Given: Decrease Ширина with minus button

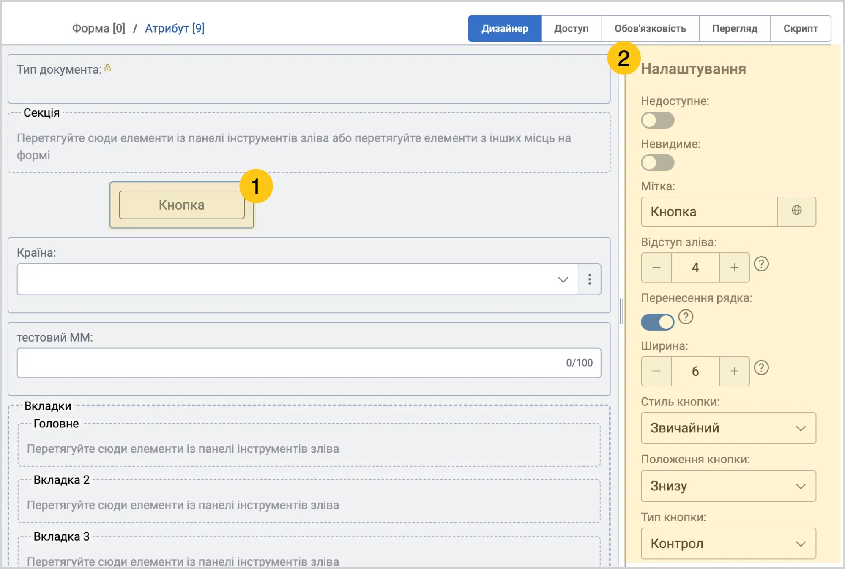Looking at the screenshot, I should tap(656, 371).
